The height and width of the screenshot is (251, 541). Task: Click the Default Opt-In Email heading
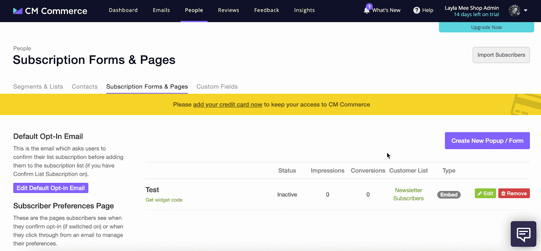48,136
